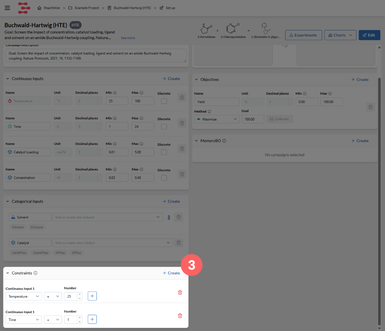Collapse the Objectives section
The height and width of the screenshot is (331, 385).
tap(196, 79)
